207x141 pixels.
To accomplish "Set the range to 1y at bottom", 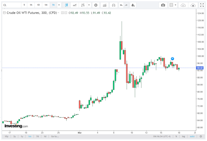I will point(22,136).
